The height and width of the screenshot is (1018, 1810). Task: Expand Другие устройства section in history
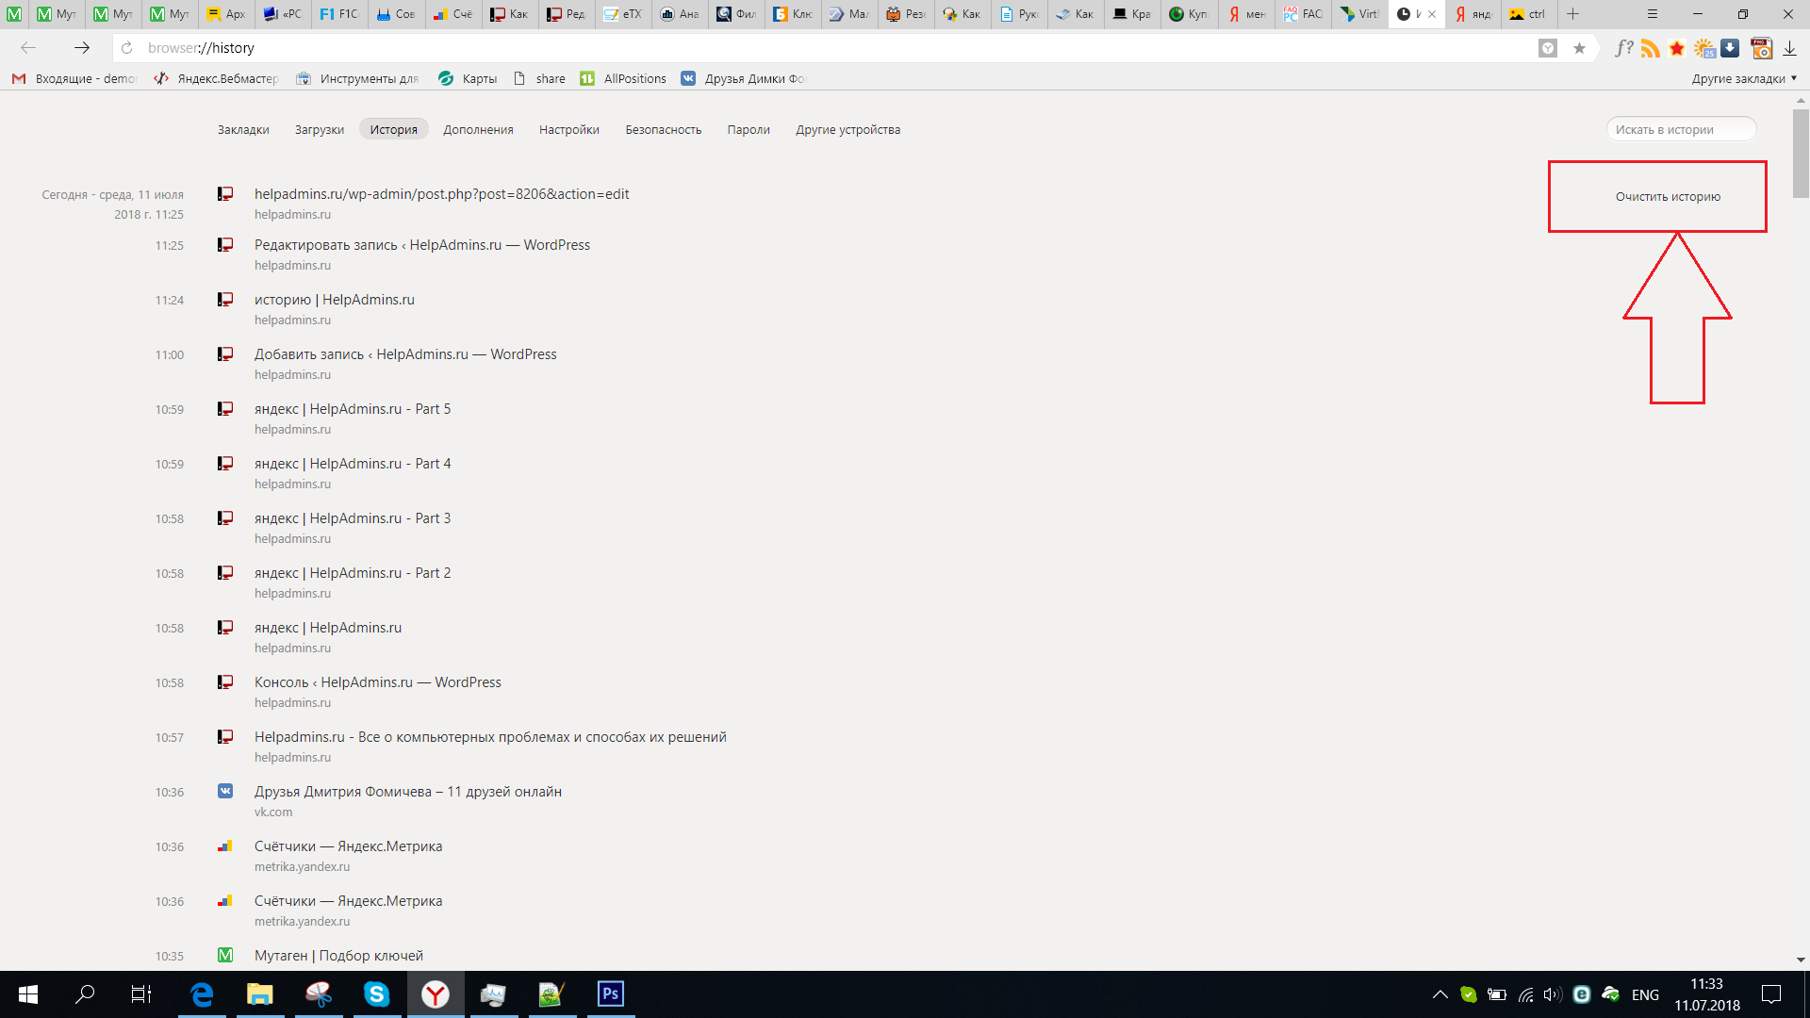847,129
